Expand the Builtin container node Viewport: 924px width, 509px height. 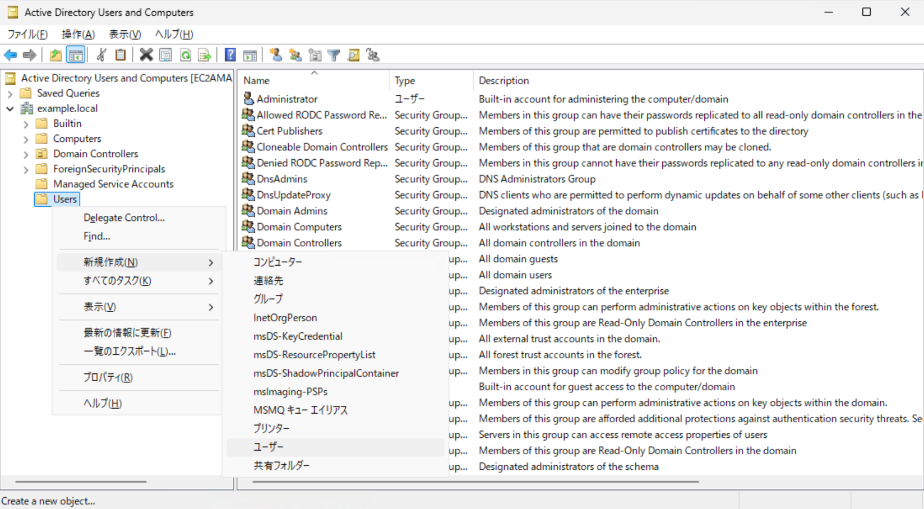(x=26, y=124)
